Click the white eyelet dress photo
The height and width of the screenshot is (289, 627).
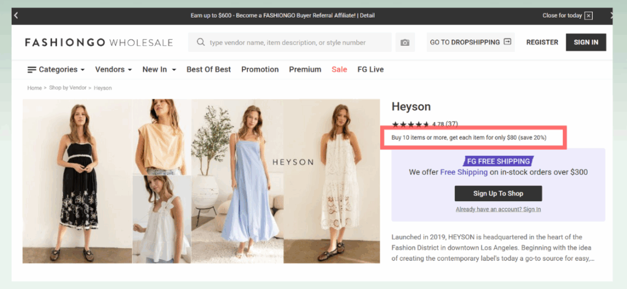(332, 181)
